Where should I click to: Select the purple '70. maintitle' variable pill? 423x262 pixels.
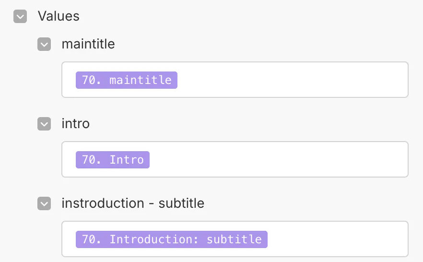pyautogui.click(x=127, y=80)
